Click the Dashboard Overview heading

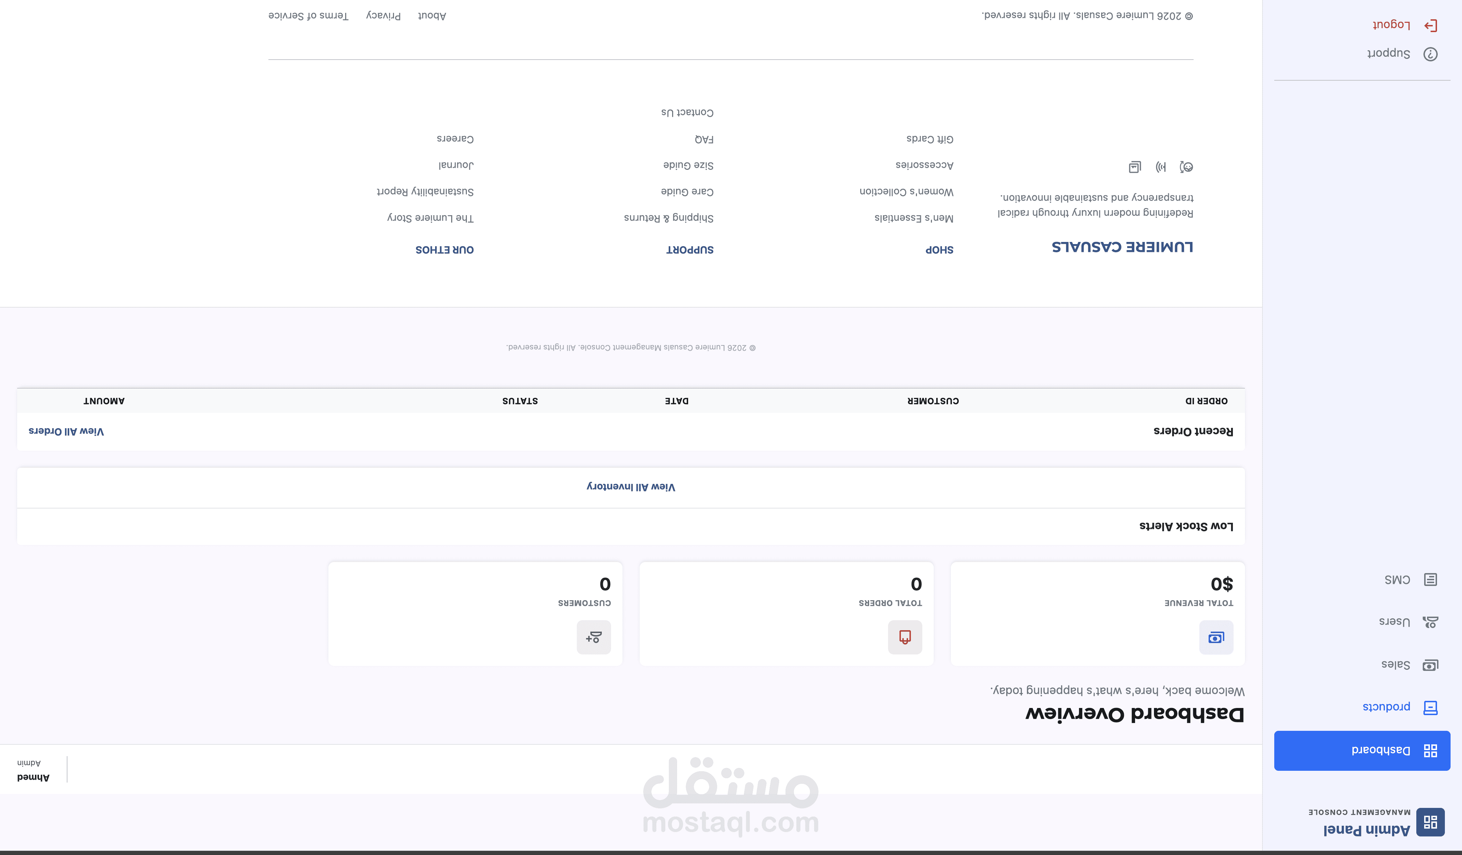coord(1135,714)
